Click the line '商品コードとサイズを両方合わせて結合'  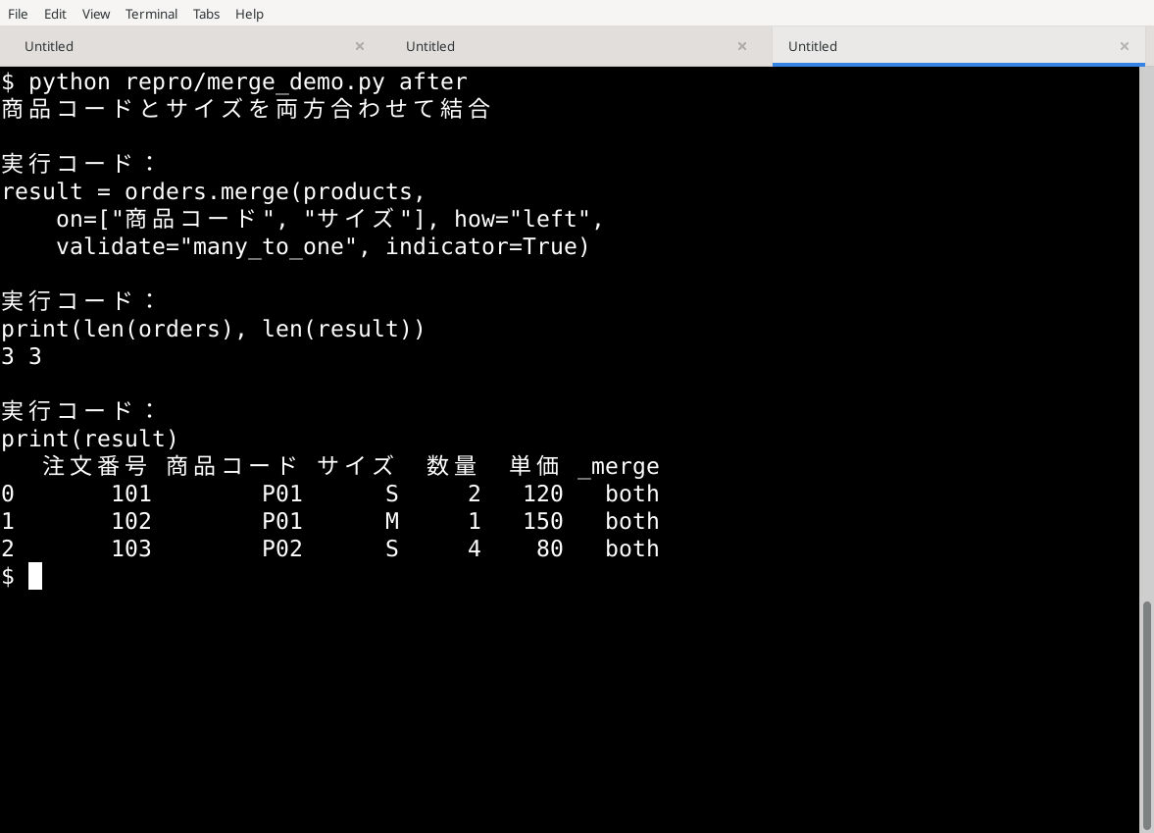(246, 109)
